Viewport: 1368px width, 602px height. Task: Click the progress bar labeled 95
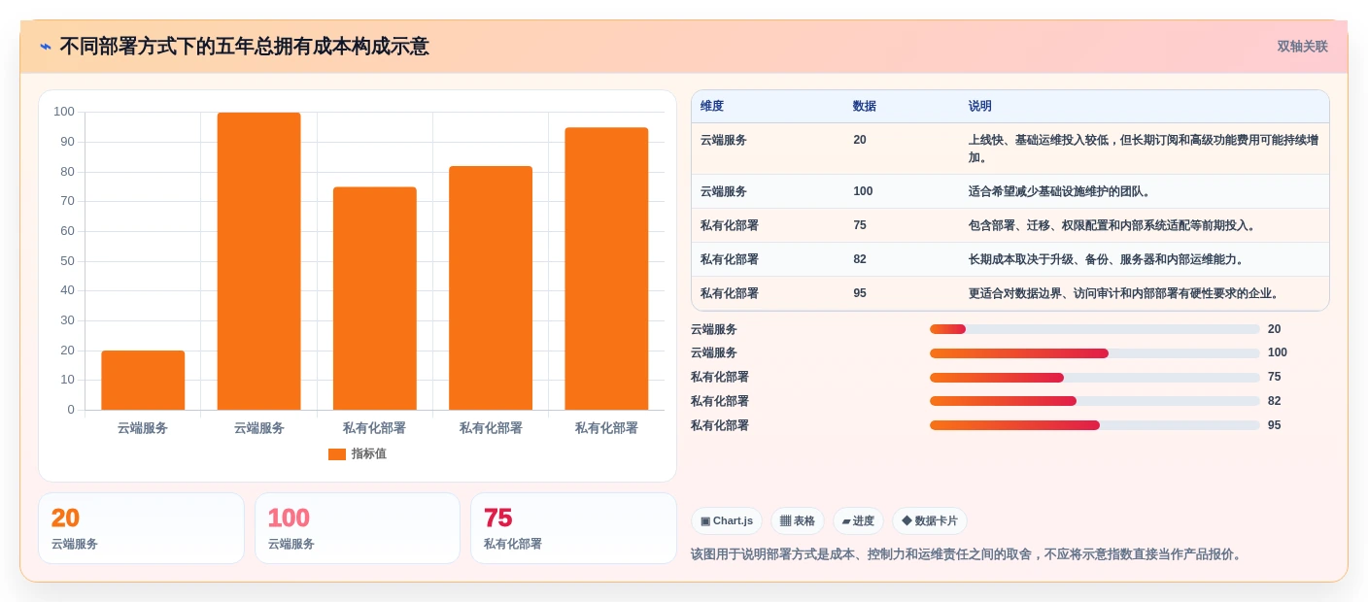(1095, 425)
